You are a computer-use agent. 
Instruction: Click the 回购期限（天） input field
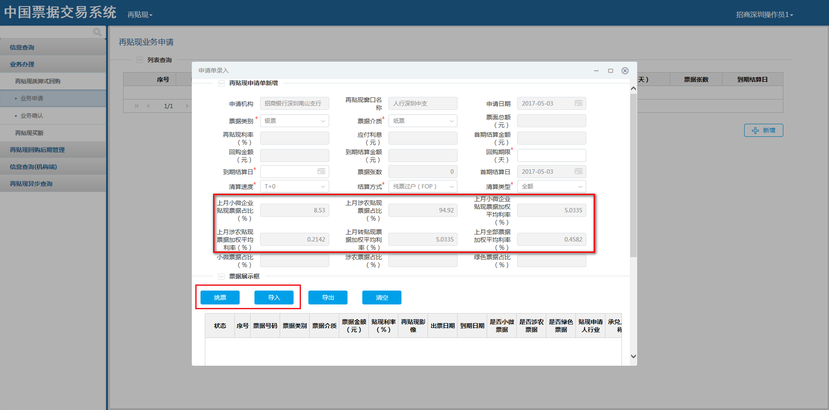[552, 155]
